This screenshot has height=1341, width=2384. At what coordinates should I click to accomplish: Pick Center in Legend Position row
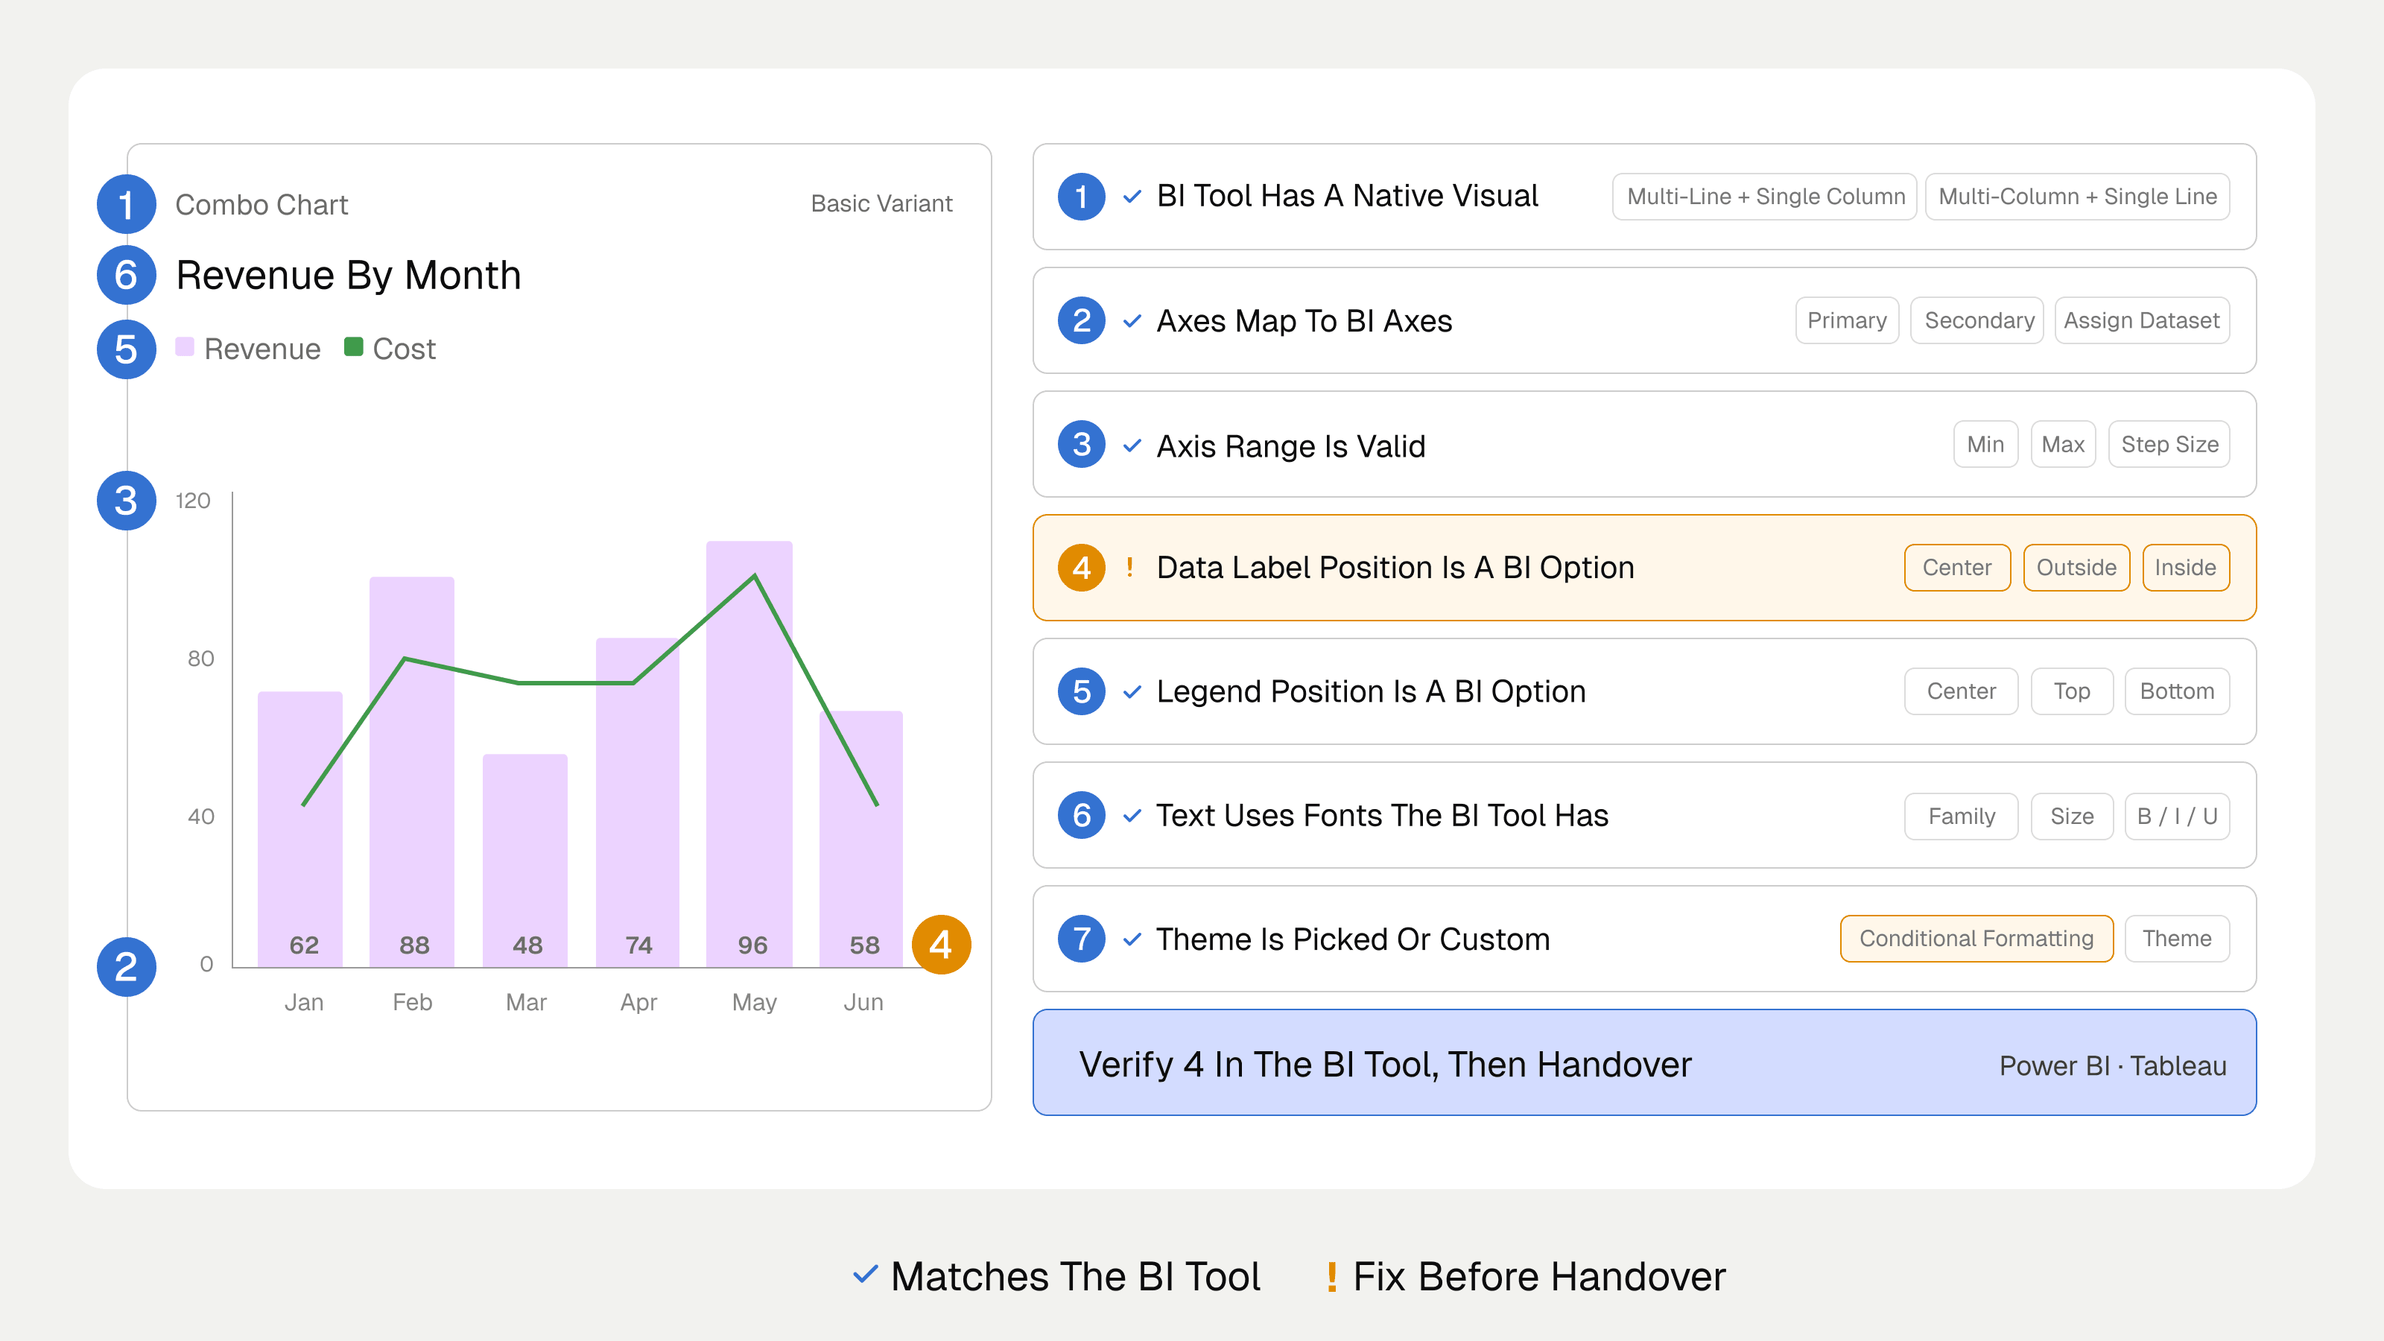1961,691
